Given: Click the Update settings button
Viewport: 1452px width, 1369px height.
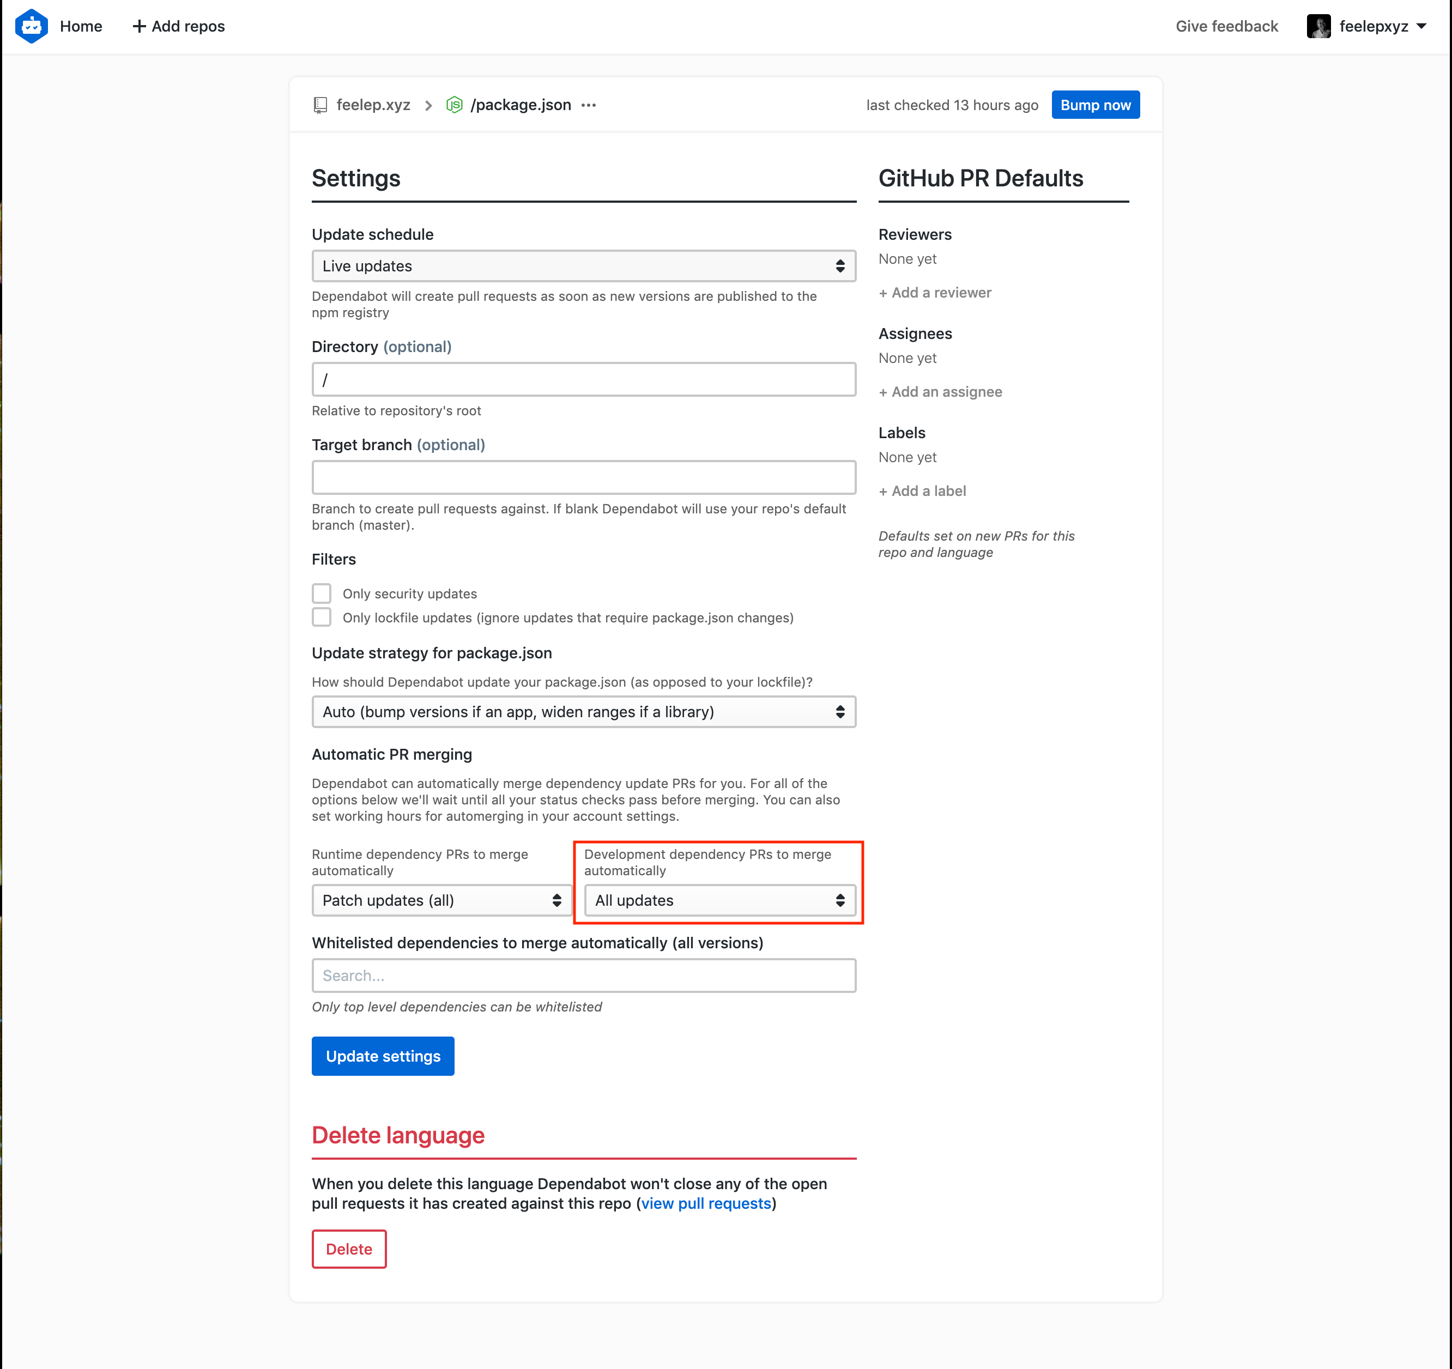Looking at the screenshot, I should (x=383, y=1057).
